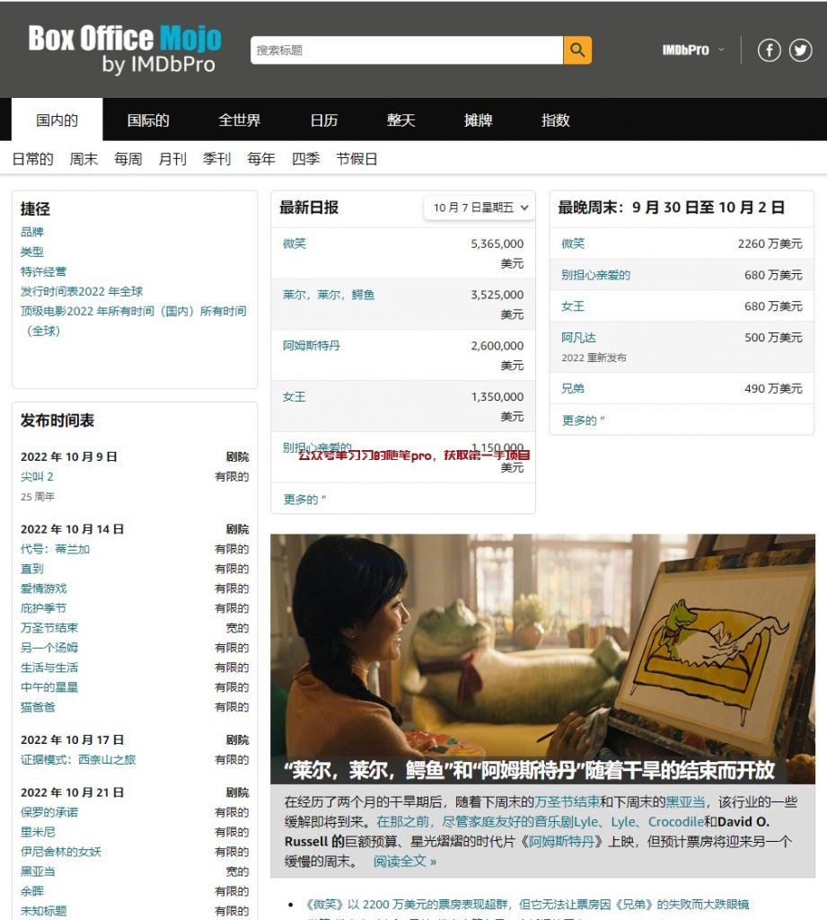Go to the 指数 tab
The image size is (827, 920).
[x=555, y=120]
